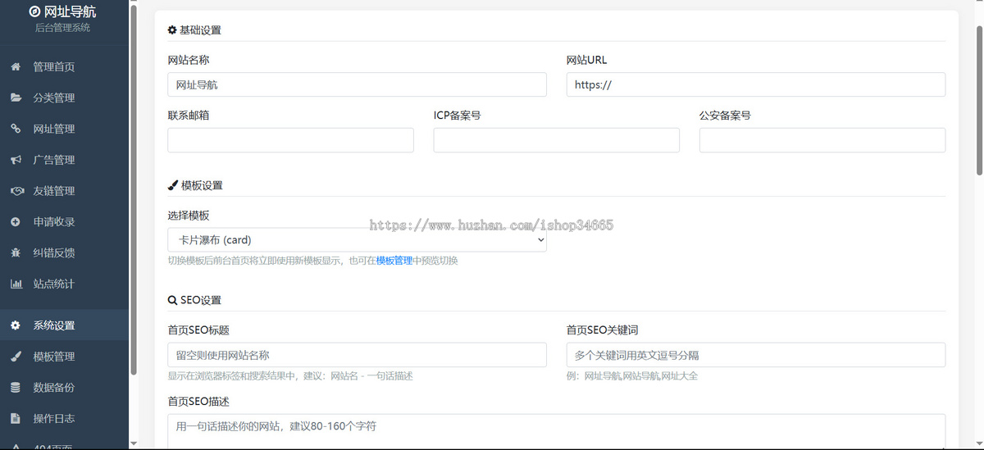The height and width of the screenshot is (450, 984).
Task: Click the 基础设置 section heading
Action: pyautogui.click(x=194, y=30)
